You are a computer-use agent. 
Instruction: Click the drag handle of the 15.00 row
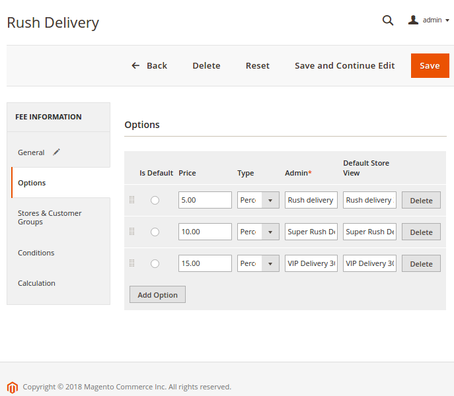[132, 263]
